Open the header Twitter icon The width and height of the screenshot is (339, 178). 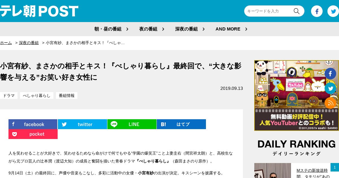coord(333,11)
